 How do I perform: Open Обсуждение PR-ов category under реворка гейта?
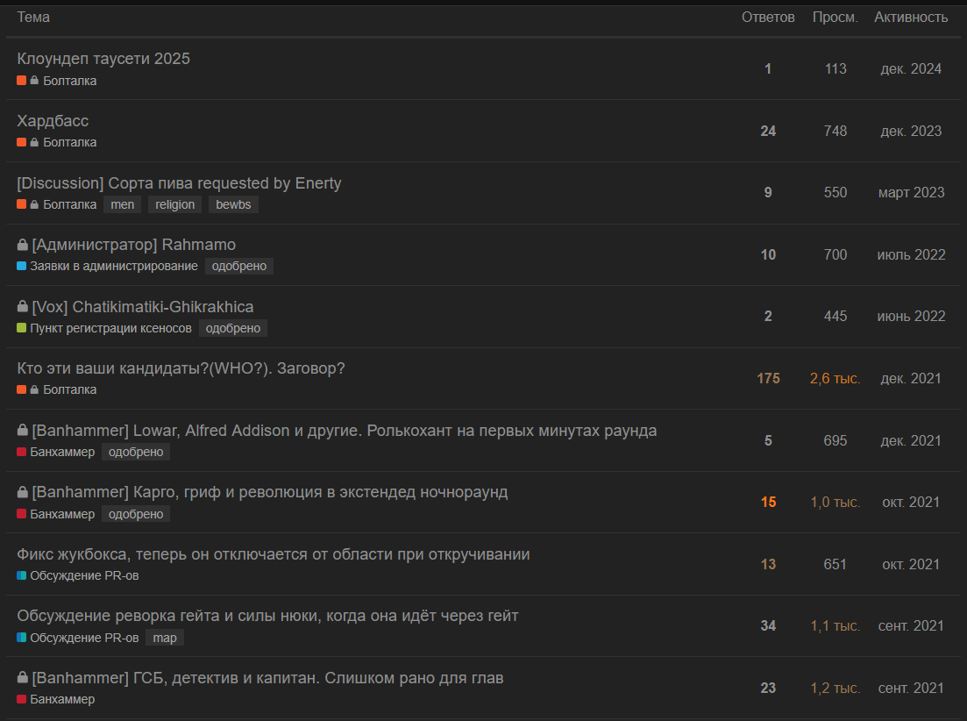[x=84, y=638]
